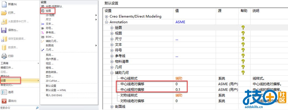Click the 绘图 icon in the 设置 submenu
The width and height of the screenshot is (288, 110).
42,11
